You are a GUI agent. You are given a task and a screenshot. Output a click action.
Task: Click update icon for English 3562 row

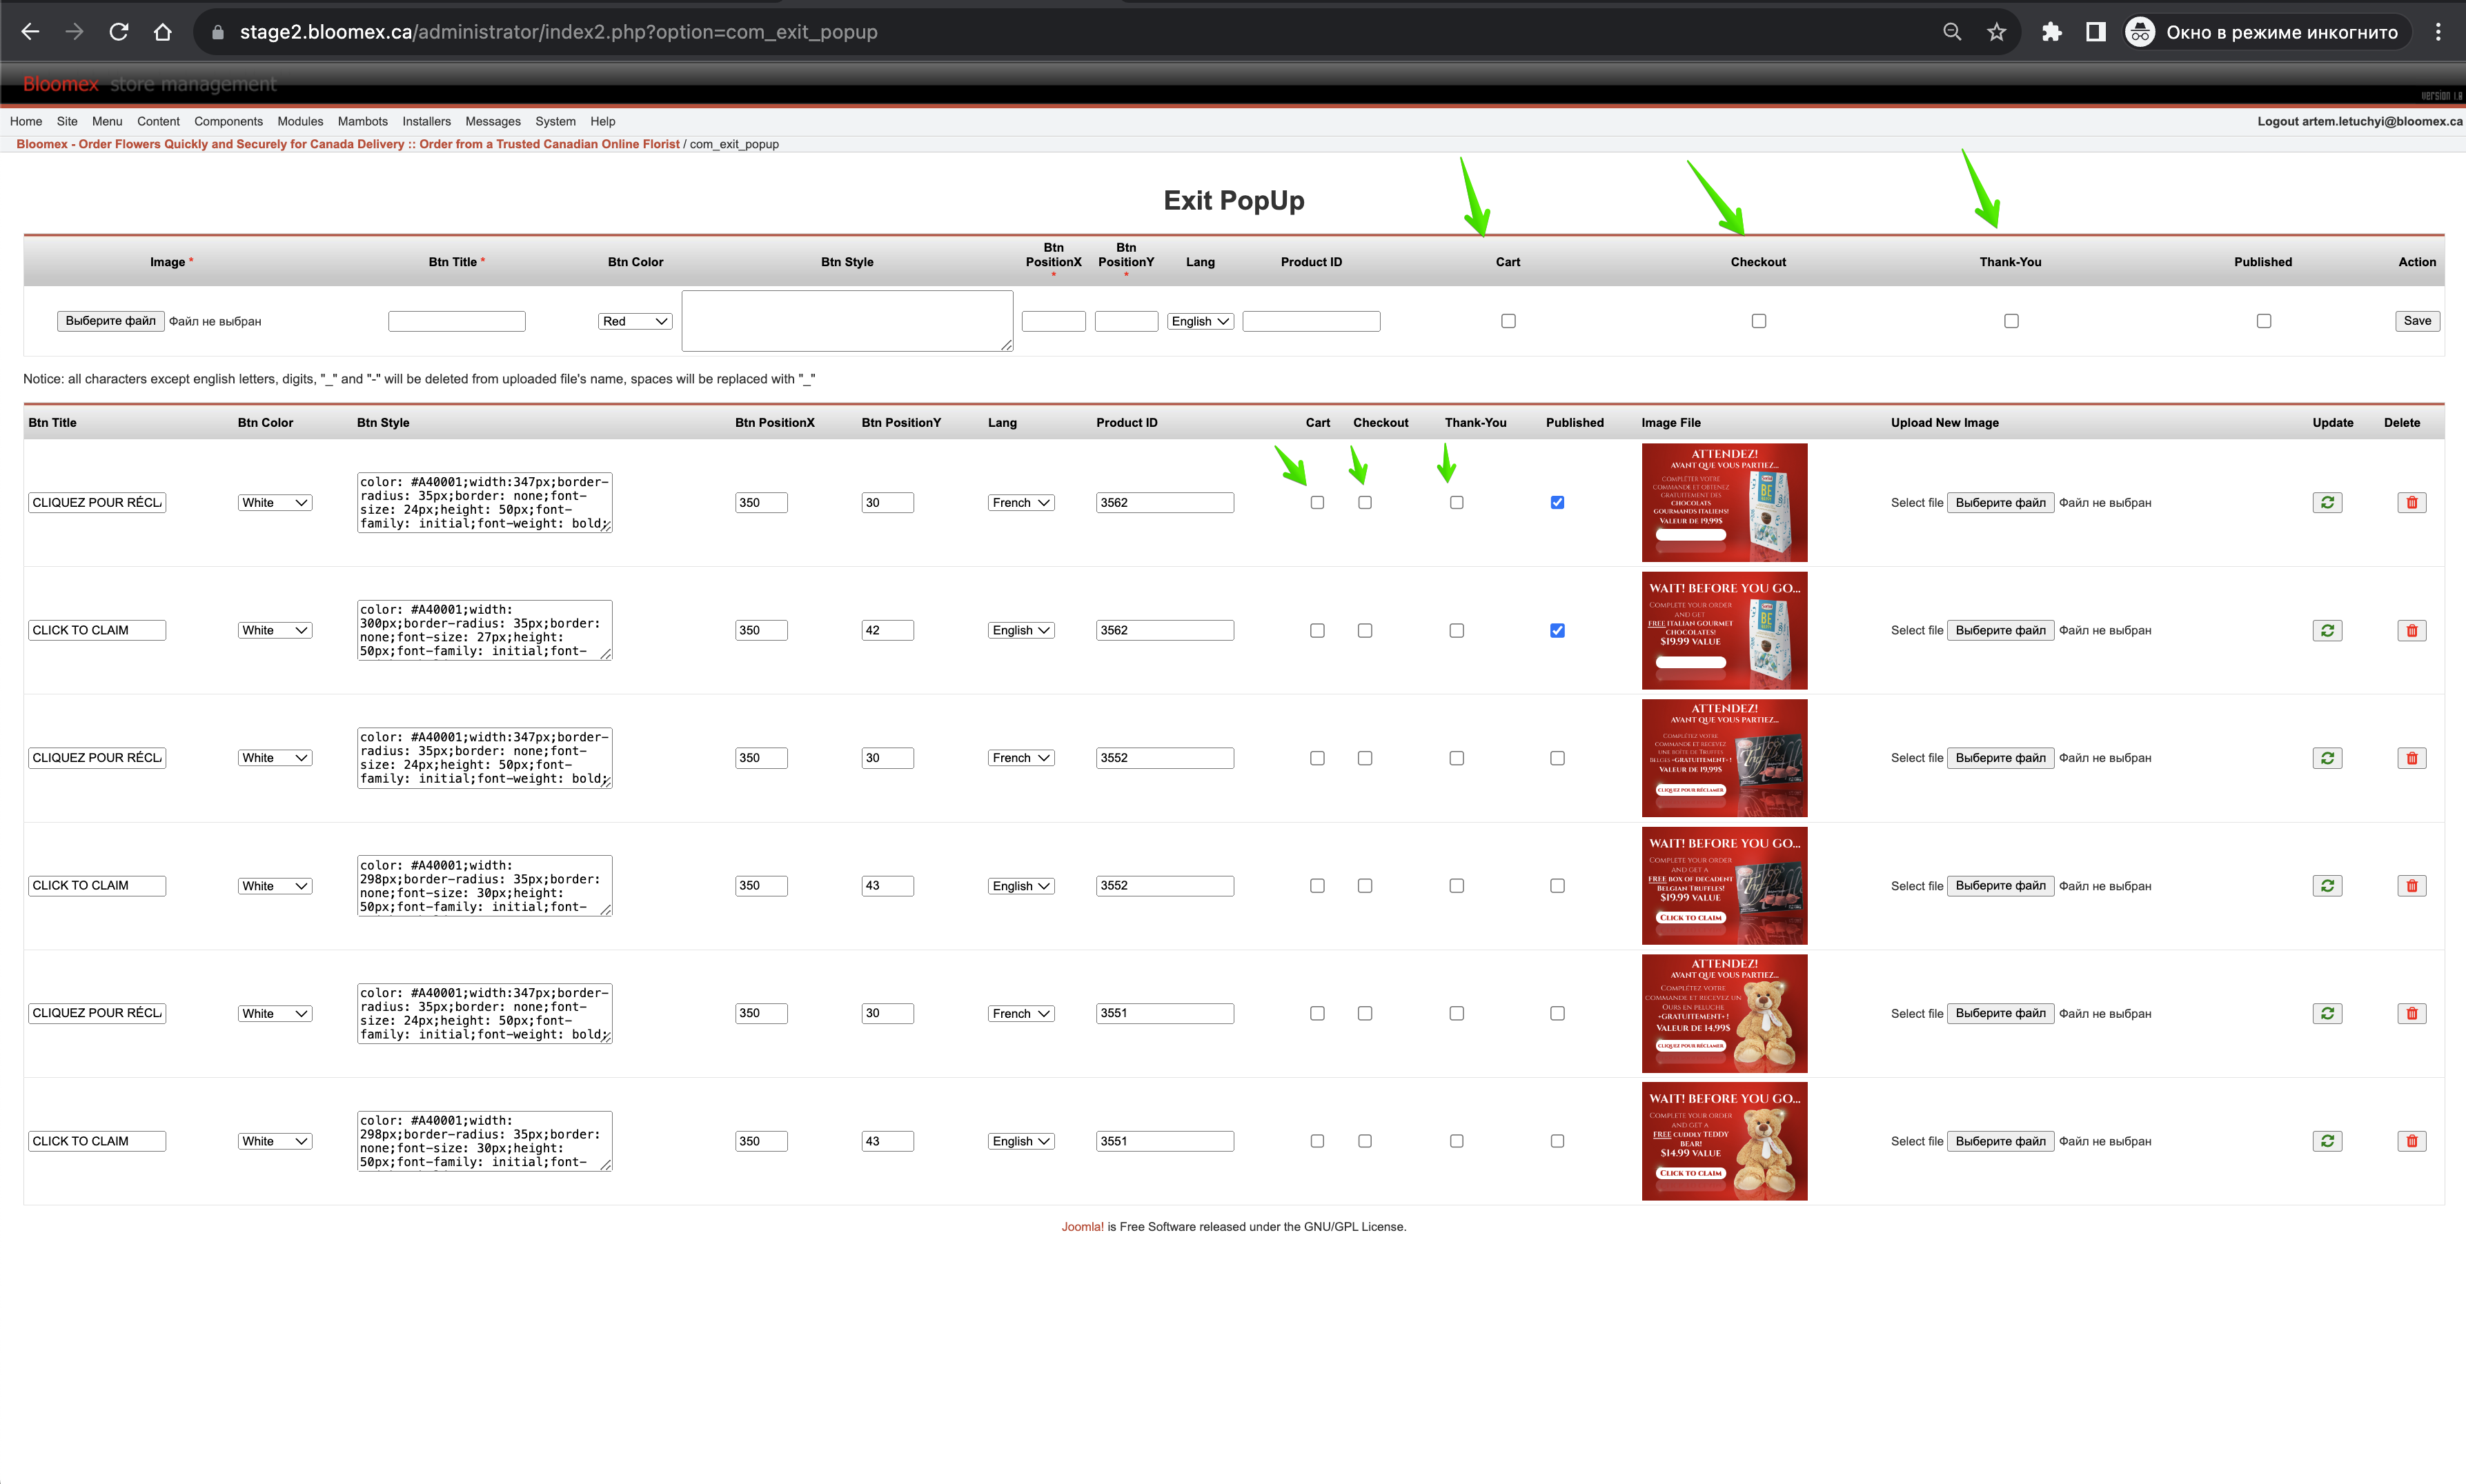2327,631
